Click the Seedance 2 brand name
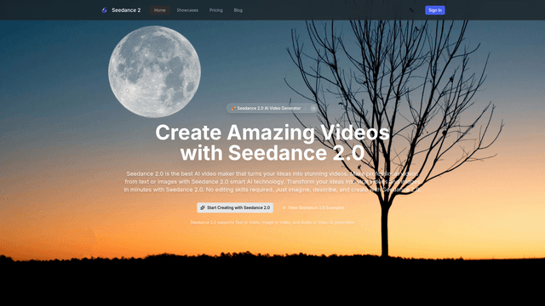The image size is (545, 306). pos(126,10)
